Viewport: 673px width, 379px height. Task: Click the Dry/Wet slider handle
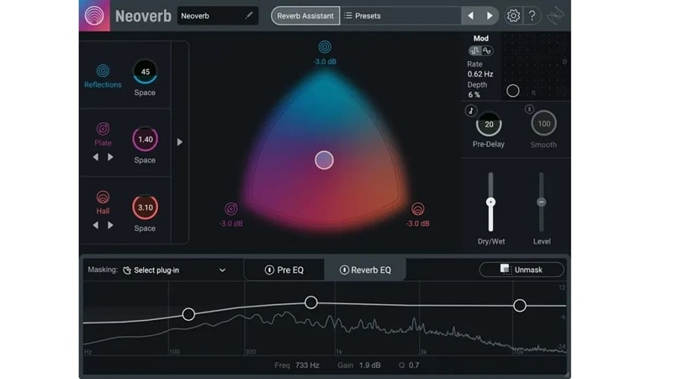pos(490,202)
